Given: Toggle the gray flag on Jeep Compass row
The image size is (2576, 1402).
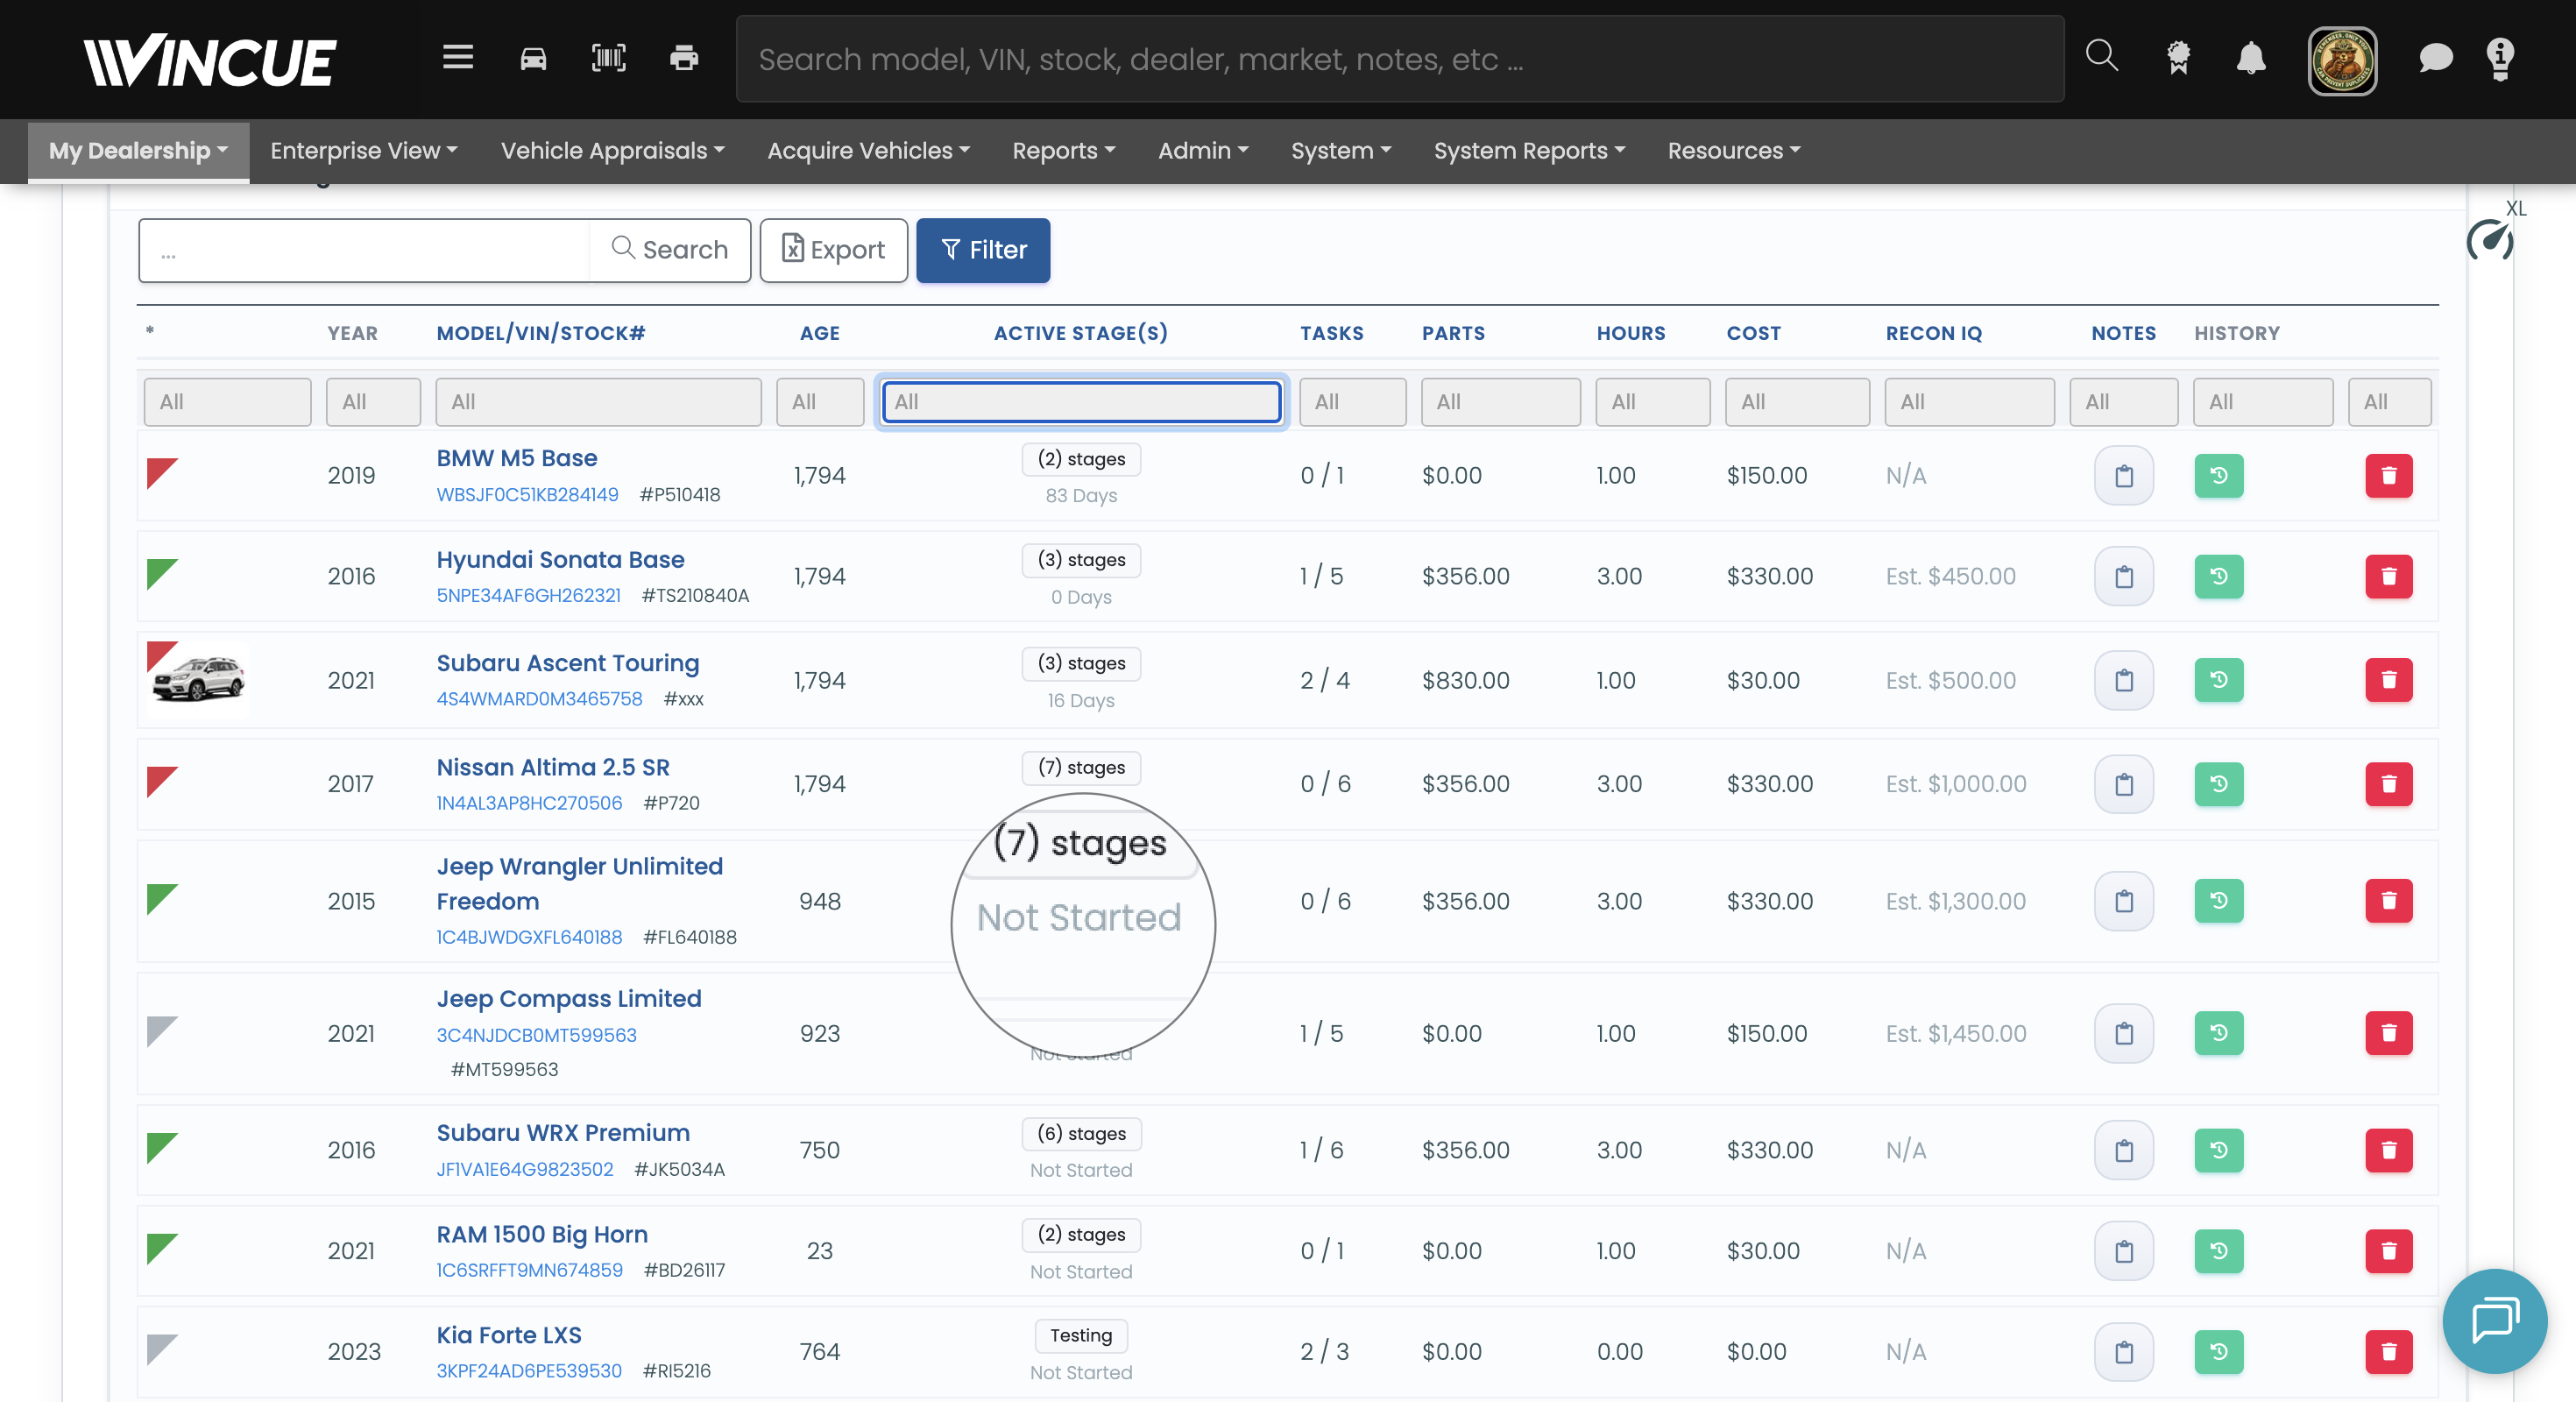Looking at the screenshot, I should (x=161, y=1030).
